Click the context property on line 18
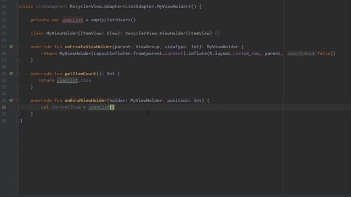 coord(174,54)
